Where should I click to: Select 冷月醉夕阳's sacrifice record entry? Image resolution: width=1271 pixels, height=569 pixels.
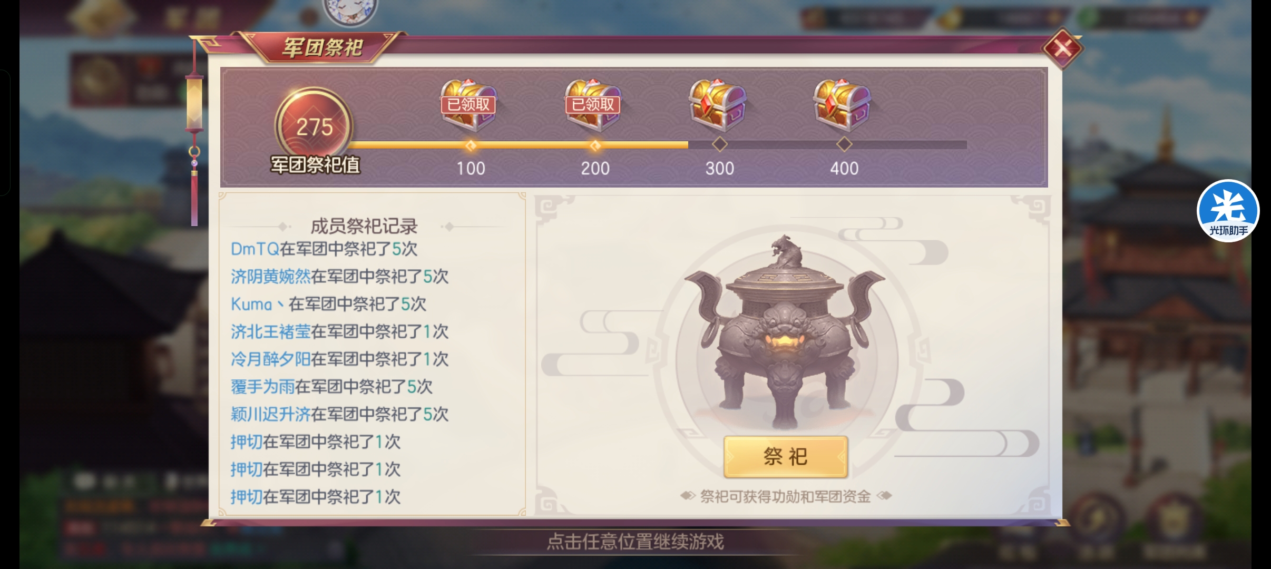[x=339, y=359]
